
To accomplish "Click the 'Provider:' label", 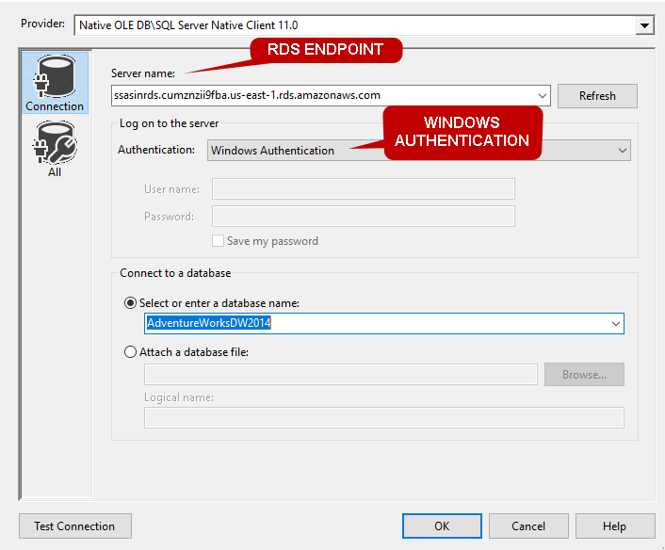I will tap(42, 24).
